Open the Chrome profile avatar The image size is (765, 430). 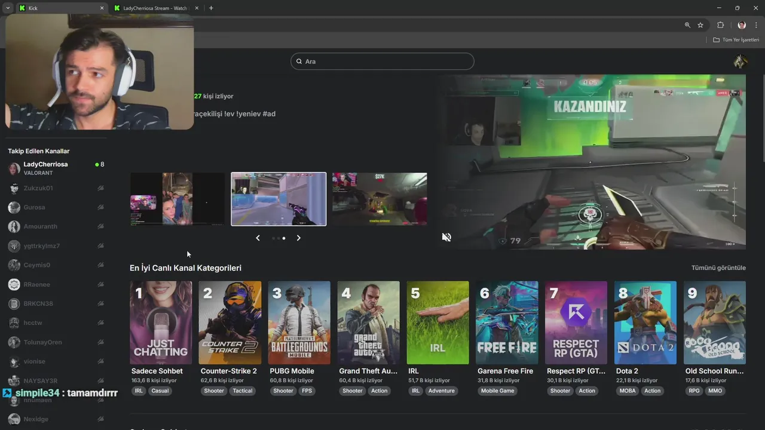(x=742, y=25)
